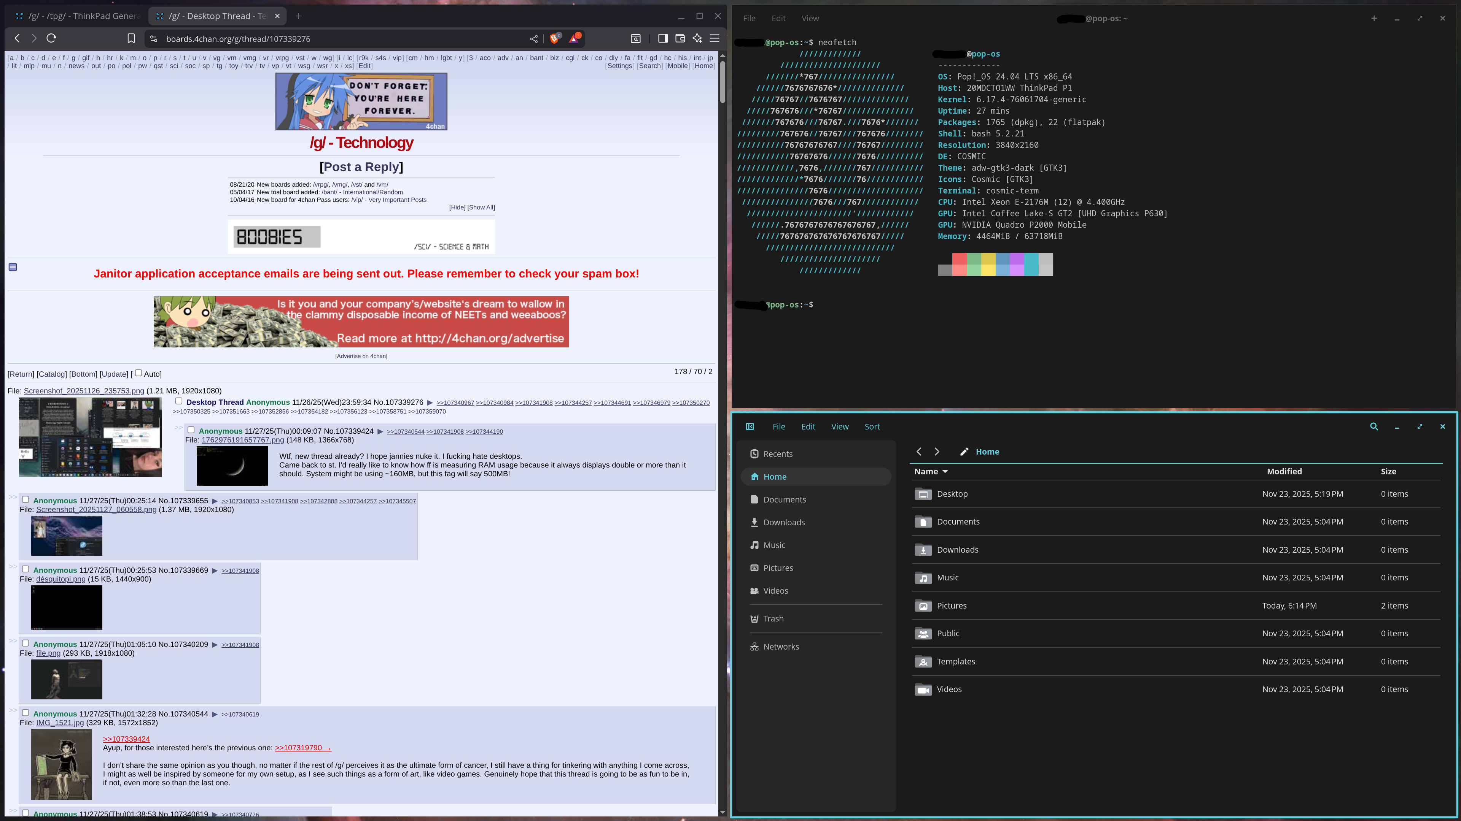Viewport: 1461px width, 821px height.
Task: Open the Catalog link
Action: 52,374
